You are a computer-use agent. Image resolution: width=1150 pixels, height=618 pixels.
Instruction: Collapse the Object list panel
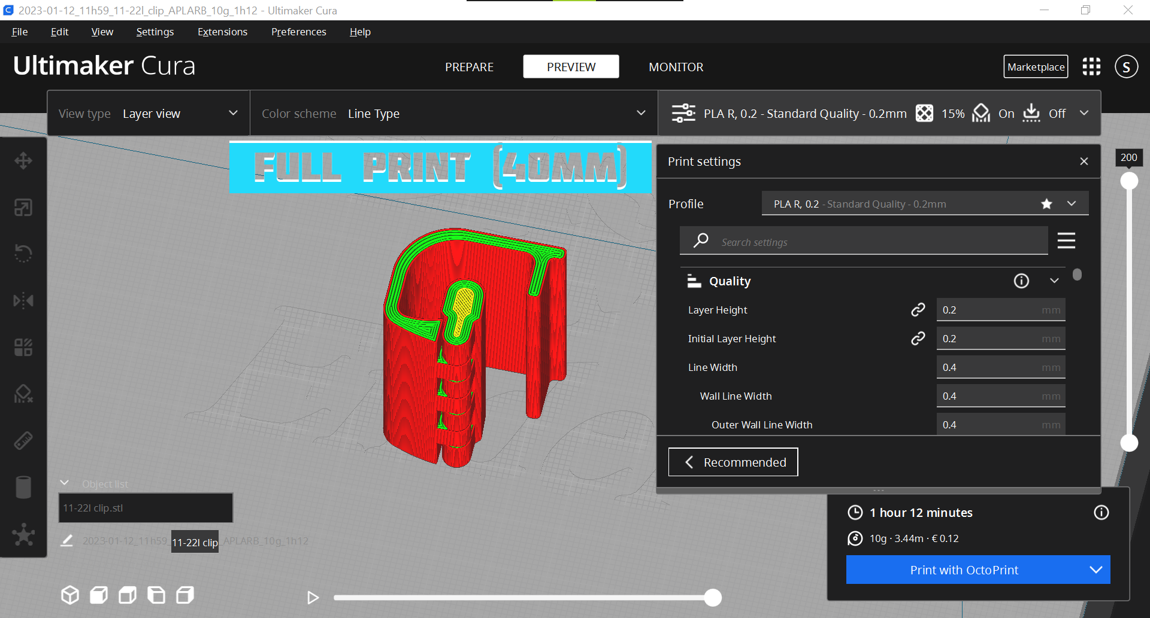coord(65,483)
